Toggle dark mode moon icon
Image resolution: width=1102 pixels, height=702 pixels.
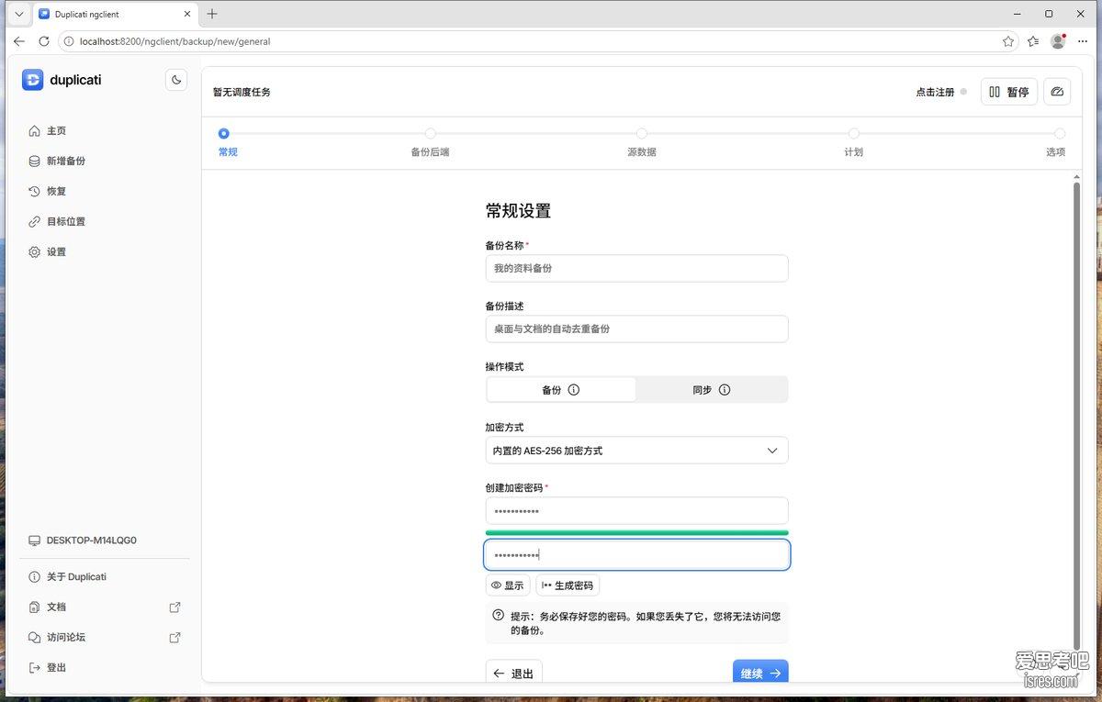[176, 80]
